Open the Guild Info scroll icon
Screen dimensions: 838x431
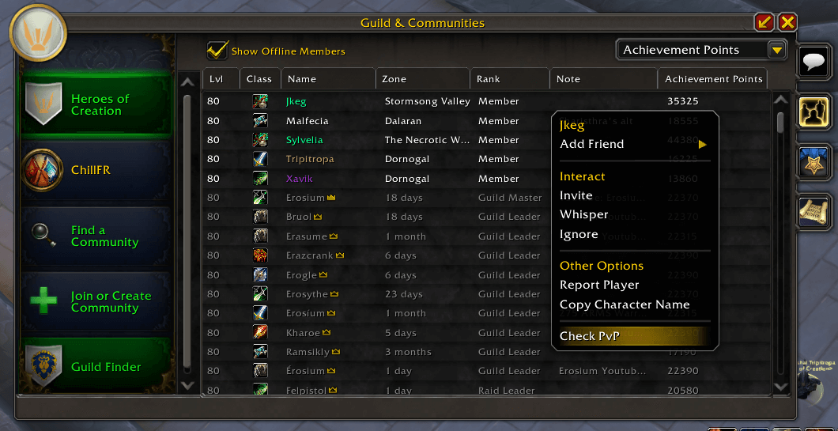(814, 211)
